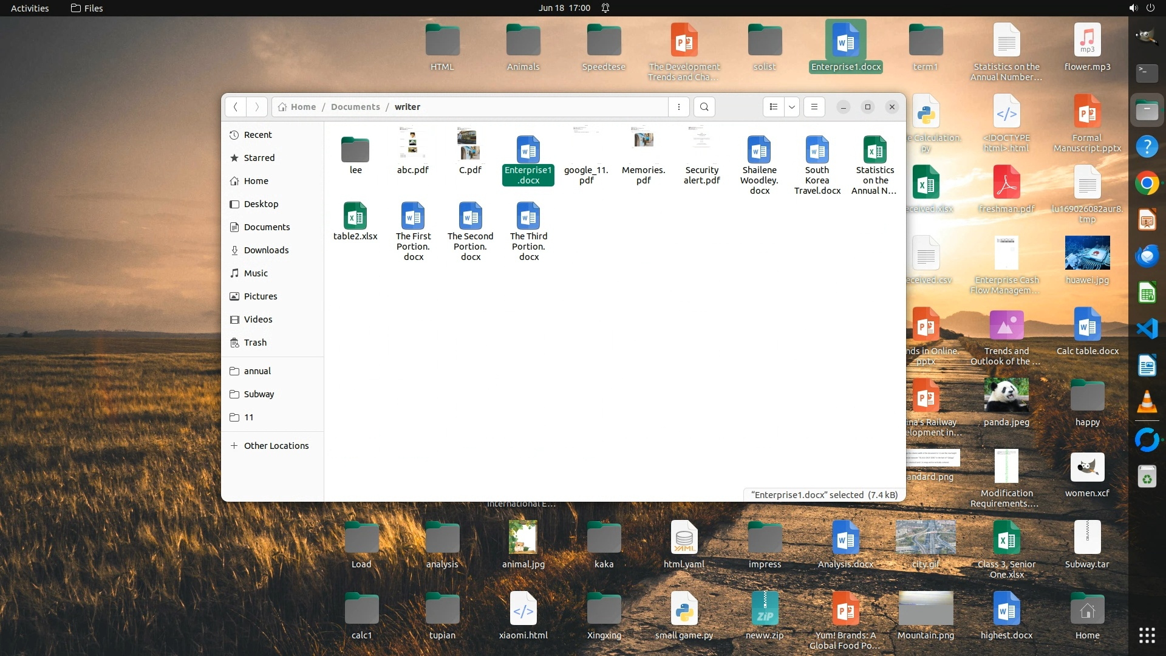
Task: Toggle list view layout button
Action: 773,107
